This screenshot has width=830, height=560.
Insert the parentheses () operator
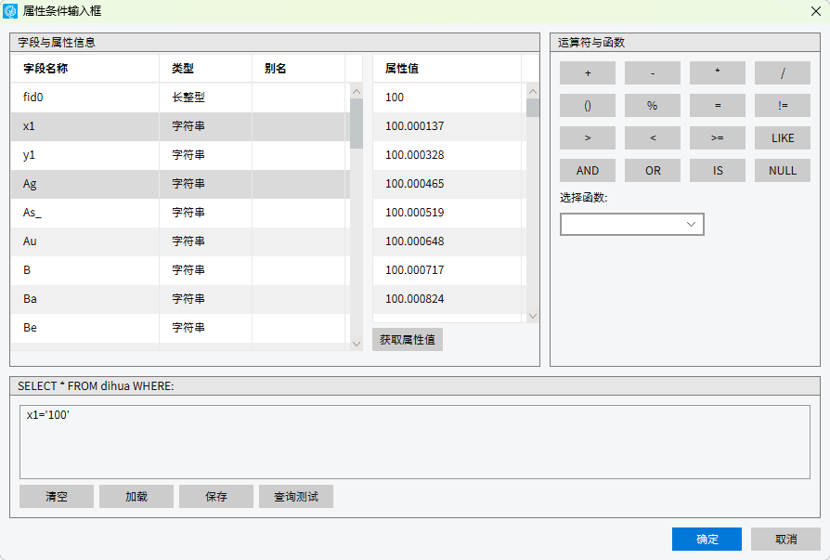pos(587,106)
